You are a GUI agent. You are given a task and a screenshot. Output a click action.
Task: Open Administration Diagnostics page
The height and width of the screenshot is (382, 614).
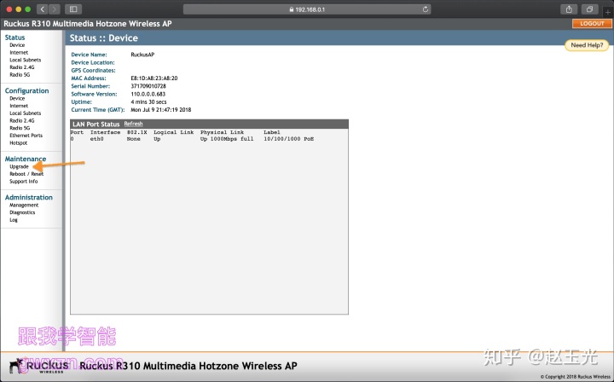[22, 212]
